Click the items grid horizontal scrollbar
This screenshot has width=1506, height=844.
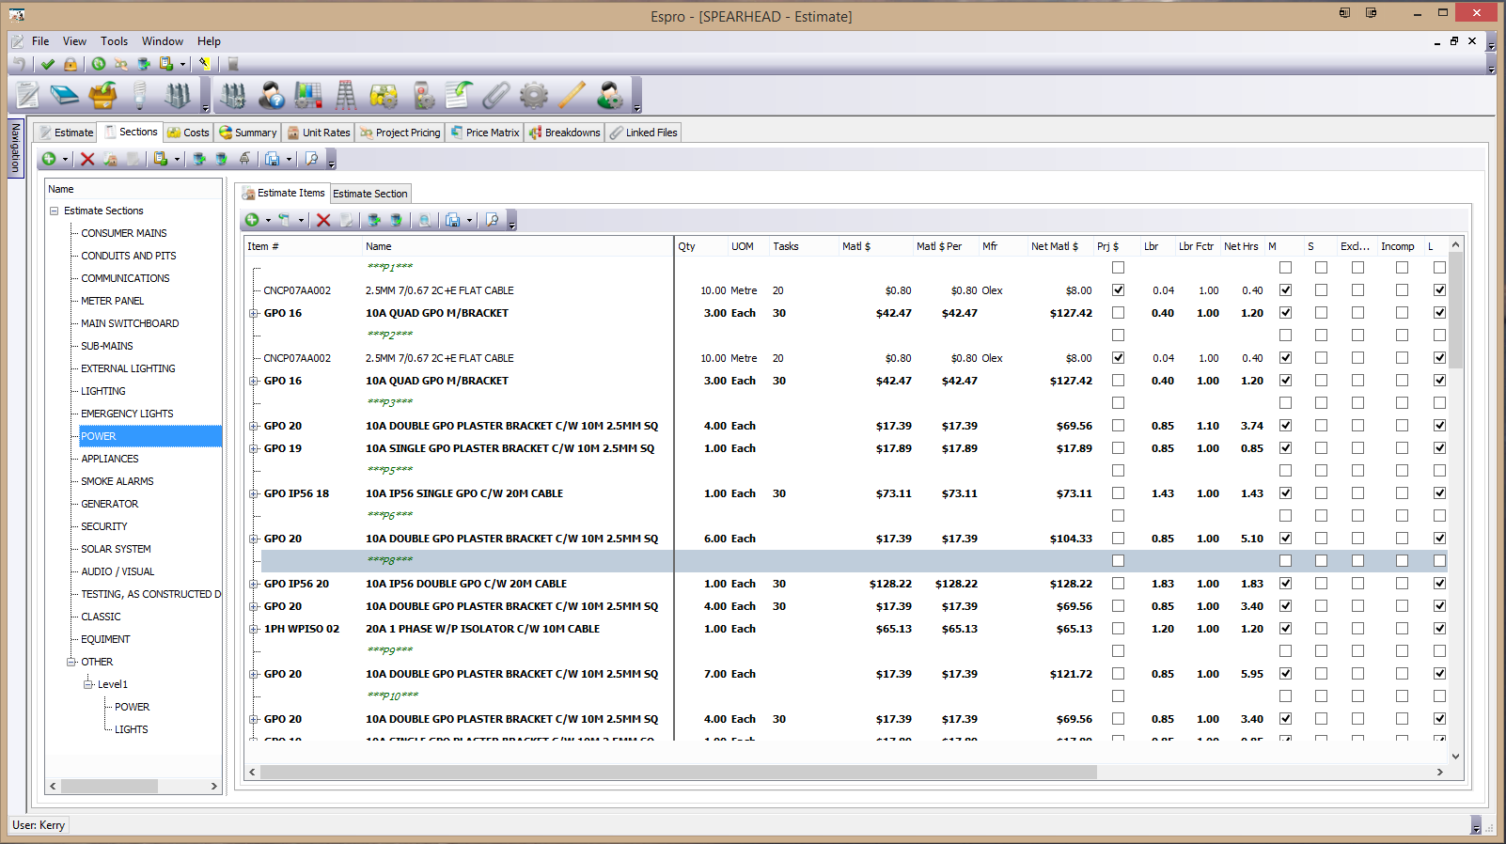(677, 773)
